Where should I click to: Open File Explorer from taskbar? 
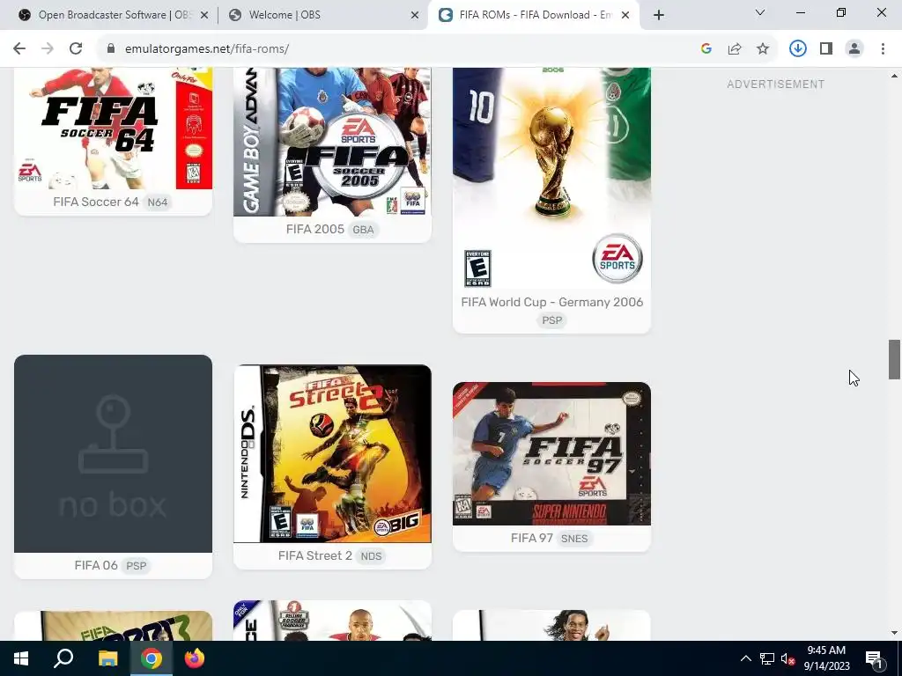107,658
